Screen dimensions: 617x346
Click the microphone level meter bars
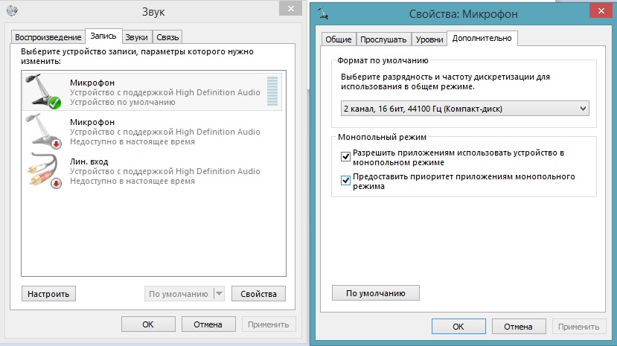(272, 92)
